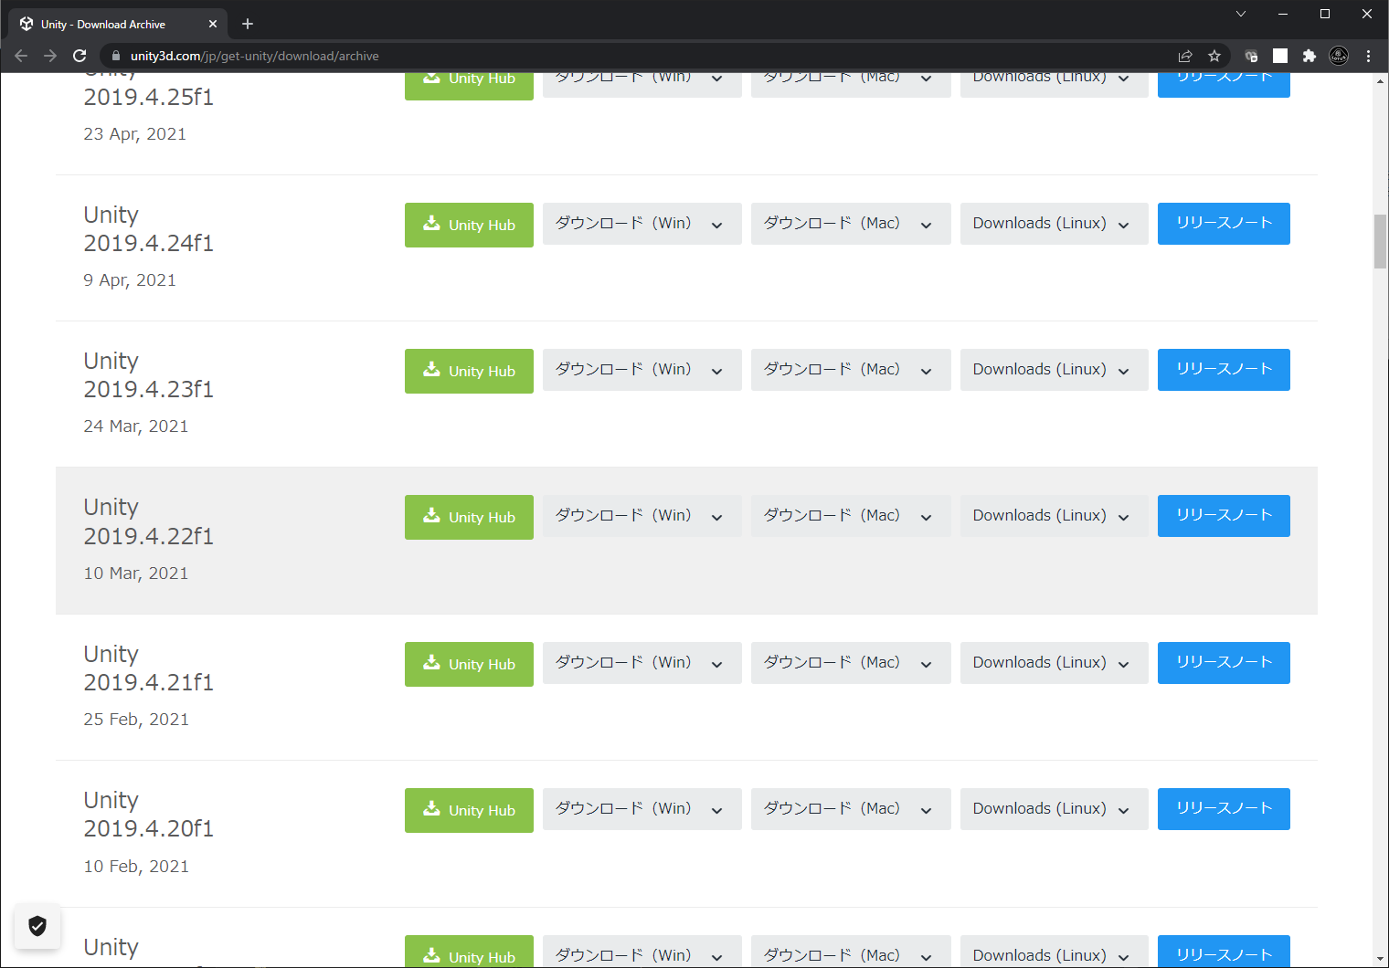Reload the page with the browser refresh icon

(80, 56)
